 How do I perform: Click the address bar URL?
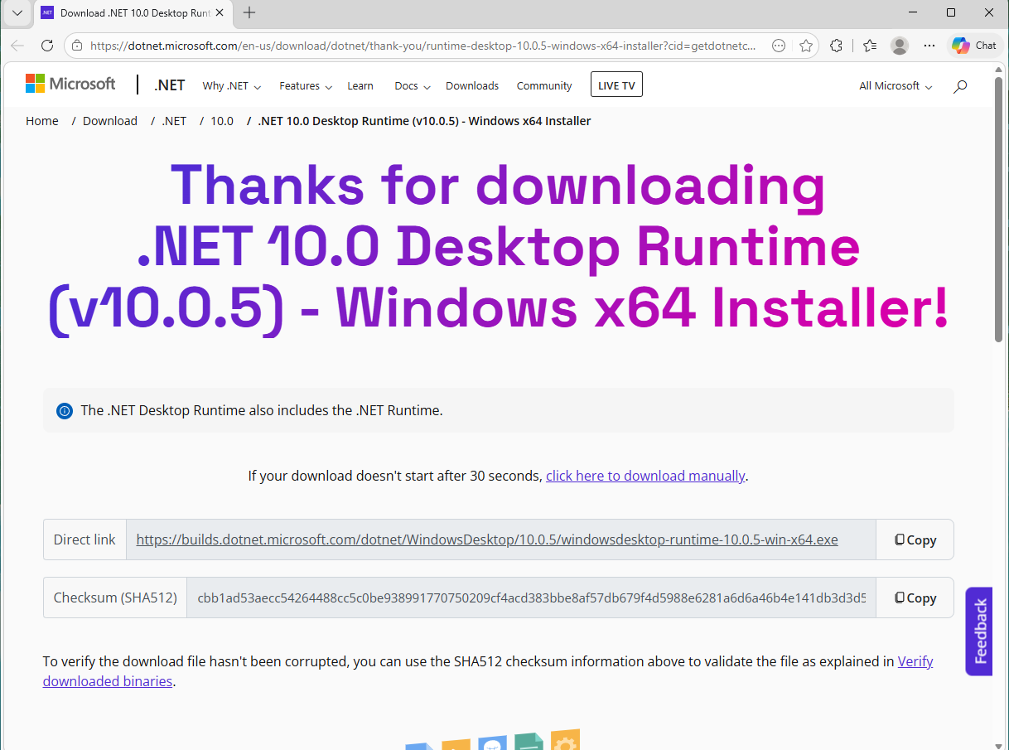pyautogui.click(x=422, y=46)
